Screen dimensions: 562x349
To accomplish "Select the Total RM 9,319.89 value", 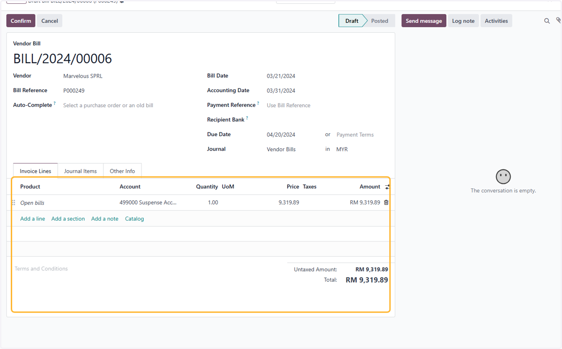I will [367, 280].
